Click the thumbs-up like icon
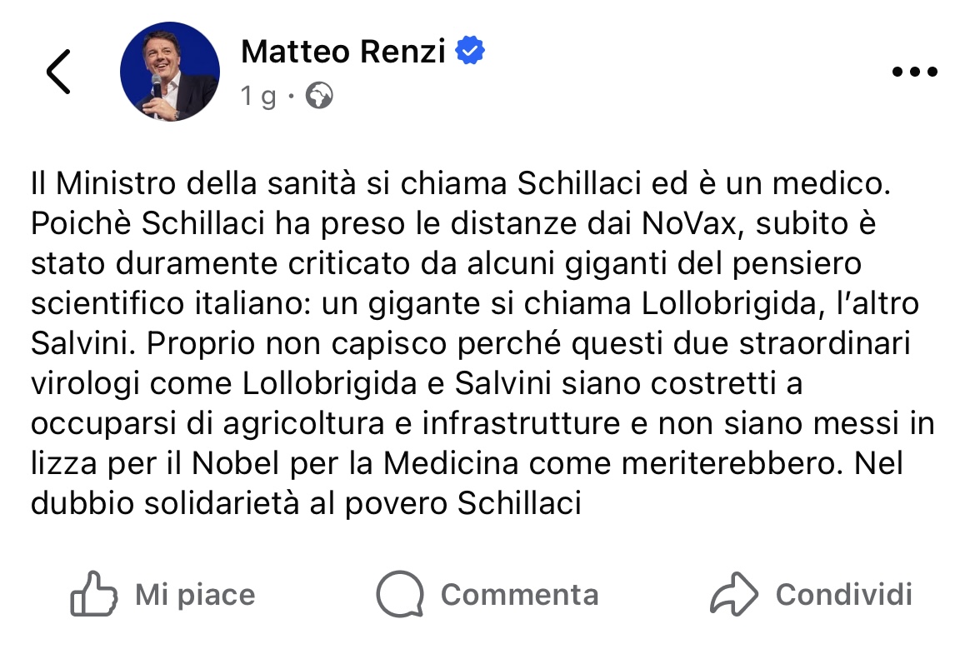 (x=92, y=594)
